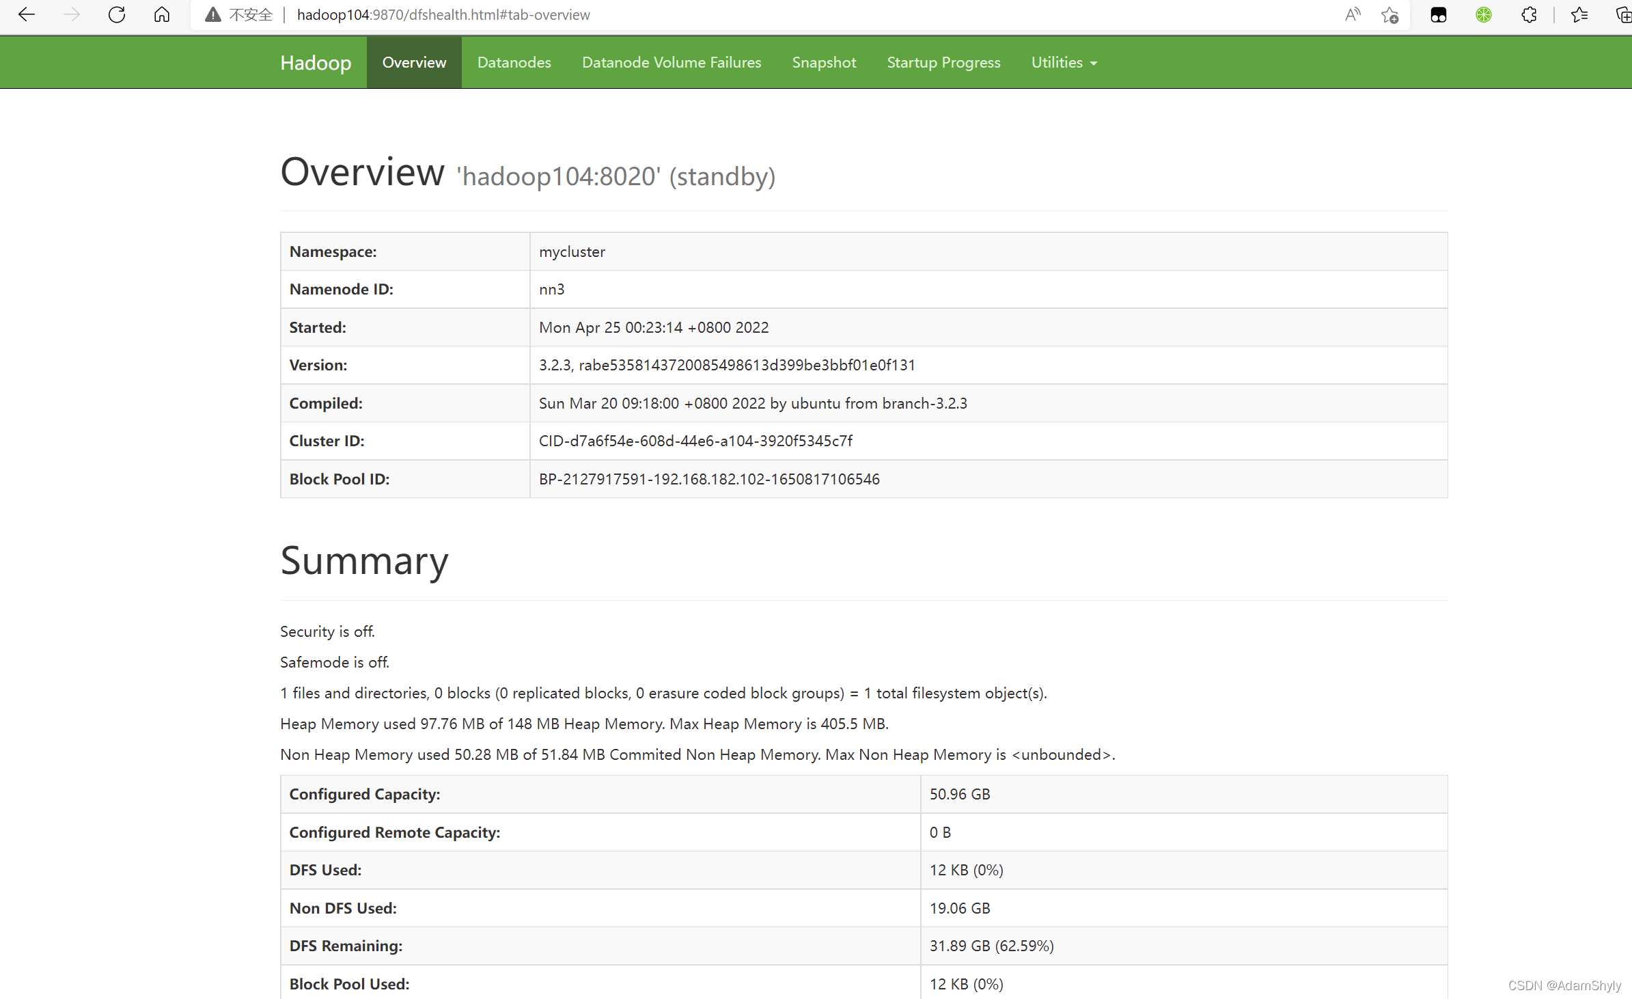Switch to the Datanodes tab
The height and width of the screenshot is (999, 1632).
click(x=514, y=62)
